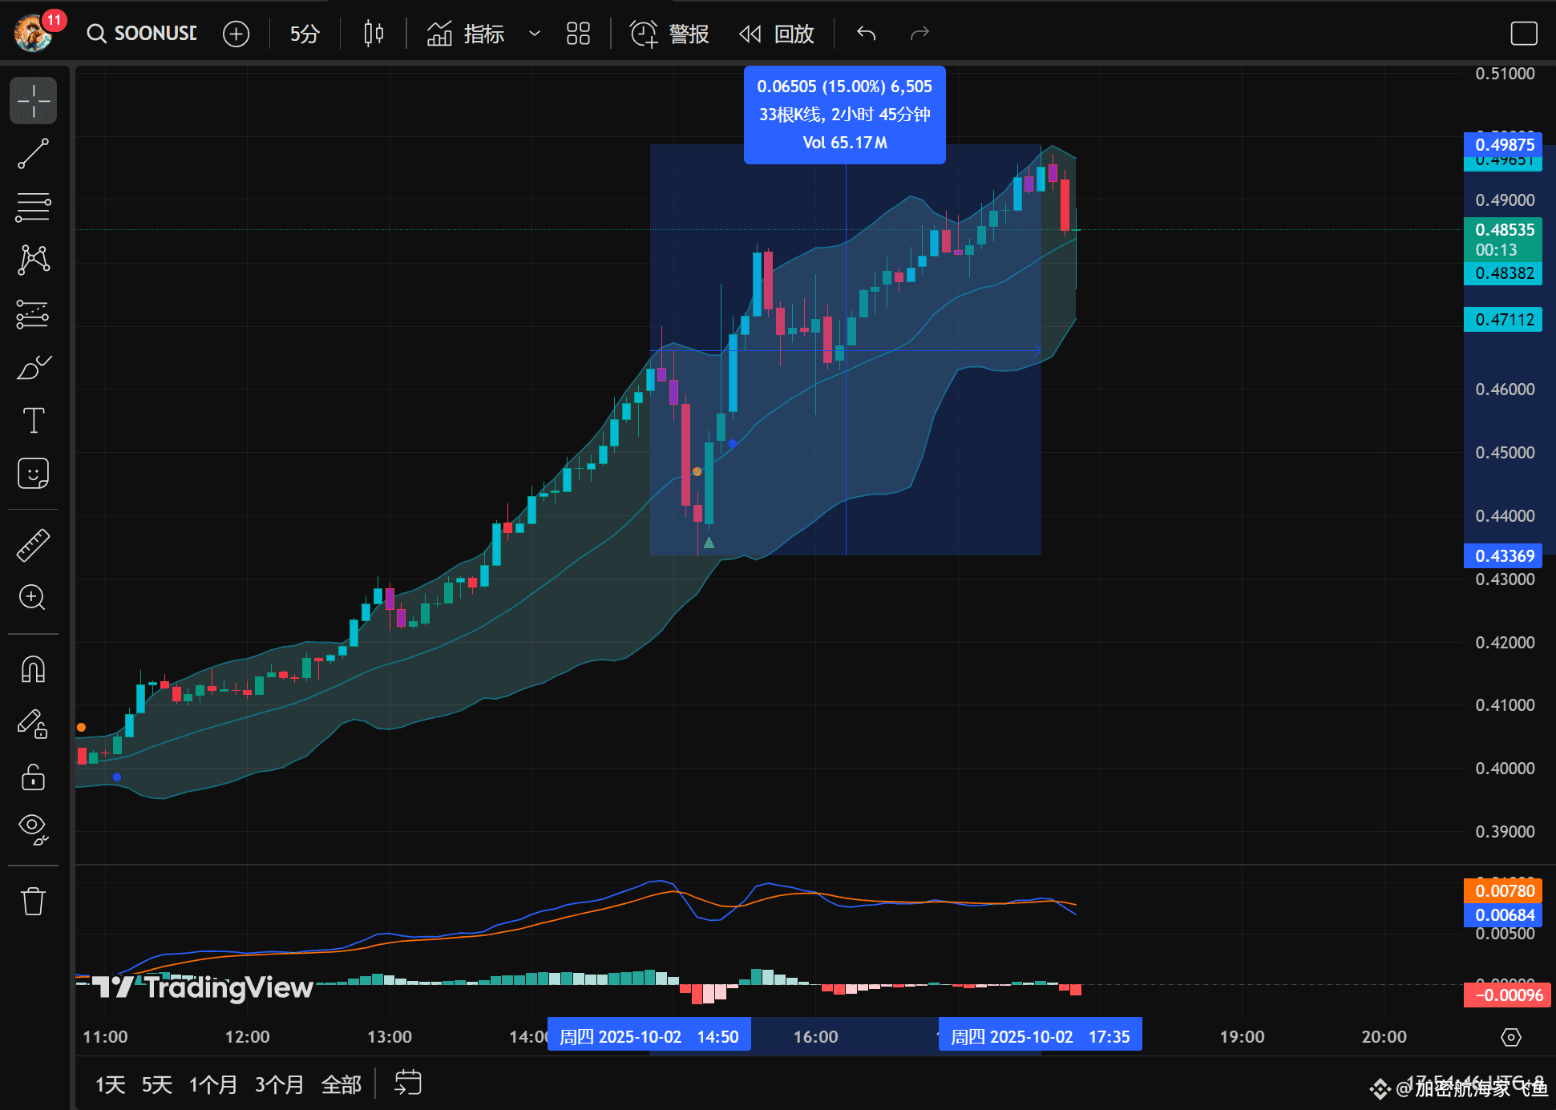Screen dimensions: 1556x1110
Task: Toggle lock all drawing tools
Action: click(x=33, y=777)
